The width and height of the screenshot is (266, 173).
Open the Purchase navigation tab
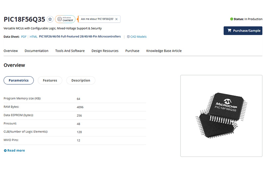[132, 51]
